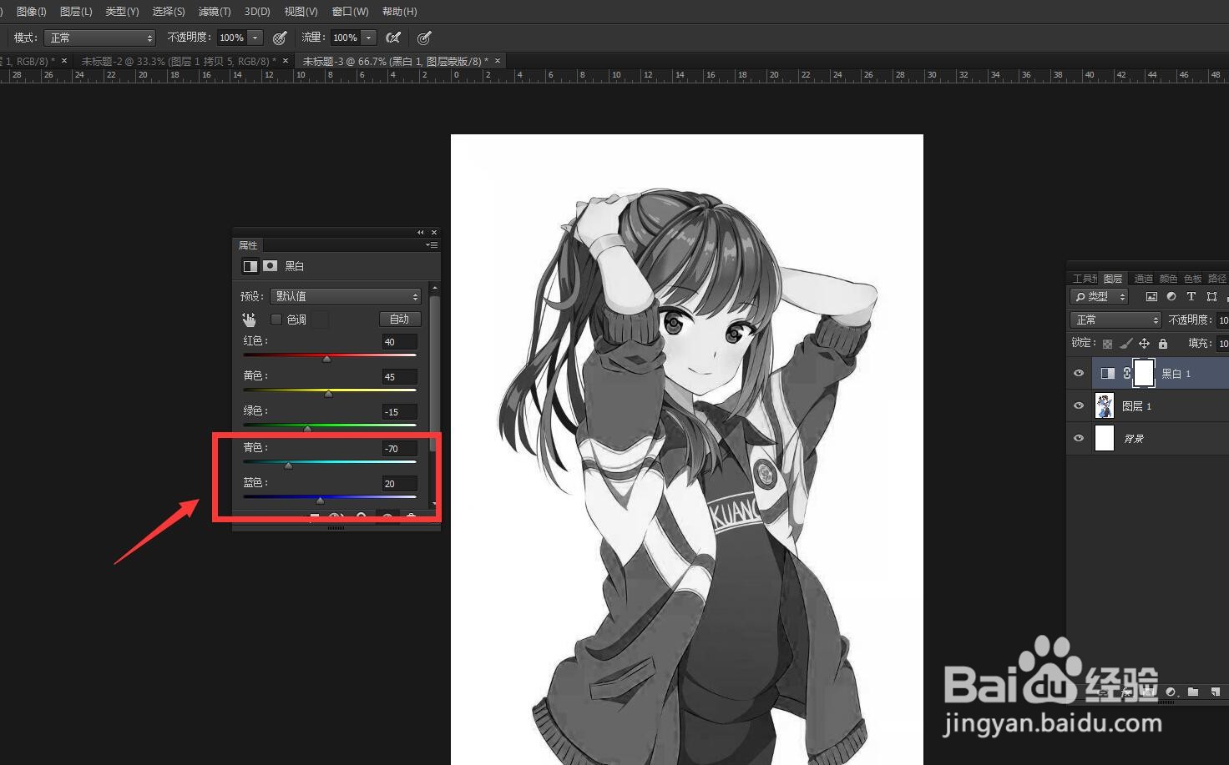
Task: Open the layer blend mode 正常 dropdown
Action: 1115,320
